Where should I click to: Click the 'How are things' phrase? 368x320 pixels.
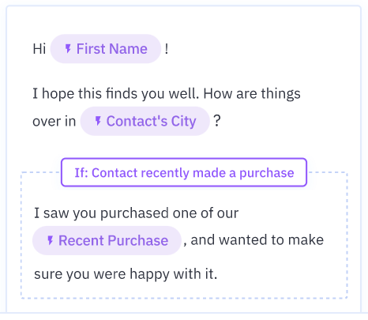(252, 94)
